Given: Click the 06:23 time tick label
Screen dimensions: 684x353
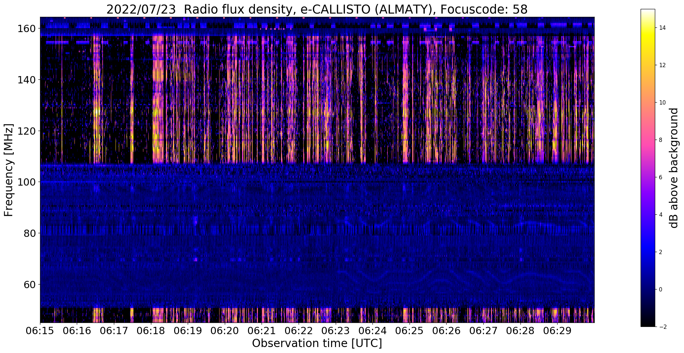Looking at the screenshot, I should pos(336,331).
